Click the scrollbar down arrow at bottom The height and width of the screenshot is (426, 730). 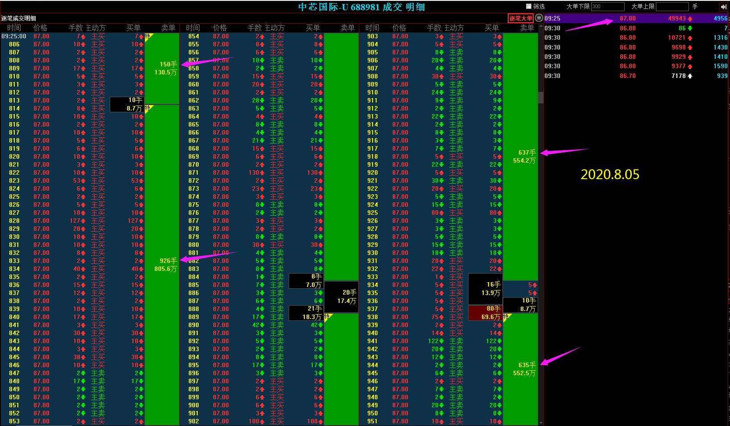point(541,423)
